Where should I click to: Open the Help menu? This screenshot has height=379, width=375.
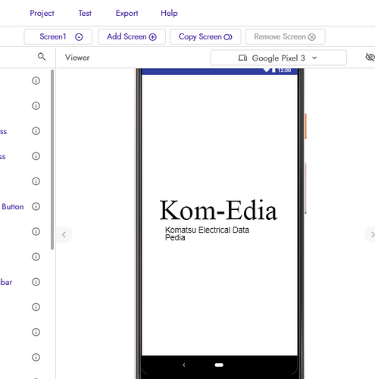(x=169, y=13)
